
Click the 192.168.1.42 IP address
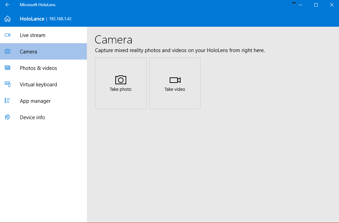[x=60, y=19]
